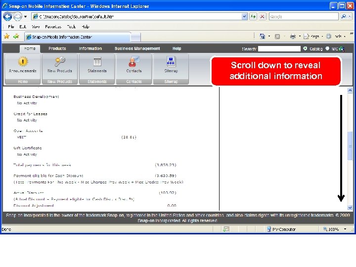356x267 pixels.
Task: Select the MIC radio button
Action: click(x=327, y=48)
